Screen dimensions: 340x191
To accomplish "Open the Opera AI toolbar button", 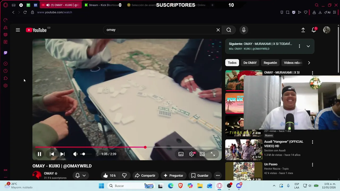I will [x=327, y=12].
